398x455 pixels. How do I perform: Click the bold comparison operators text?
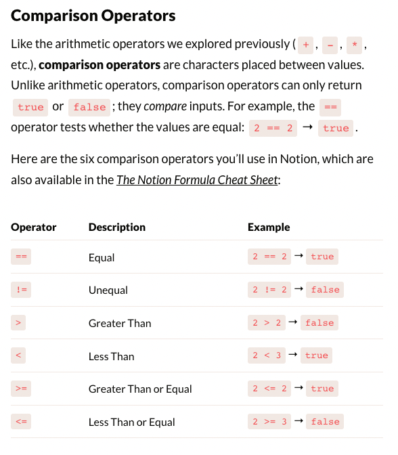click(99, 65)
